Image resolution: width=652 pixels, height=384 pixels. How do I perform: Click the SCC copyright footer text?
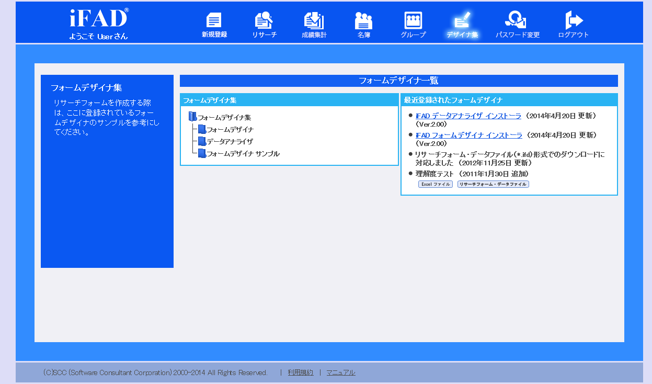tap(155, 372)
